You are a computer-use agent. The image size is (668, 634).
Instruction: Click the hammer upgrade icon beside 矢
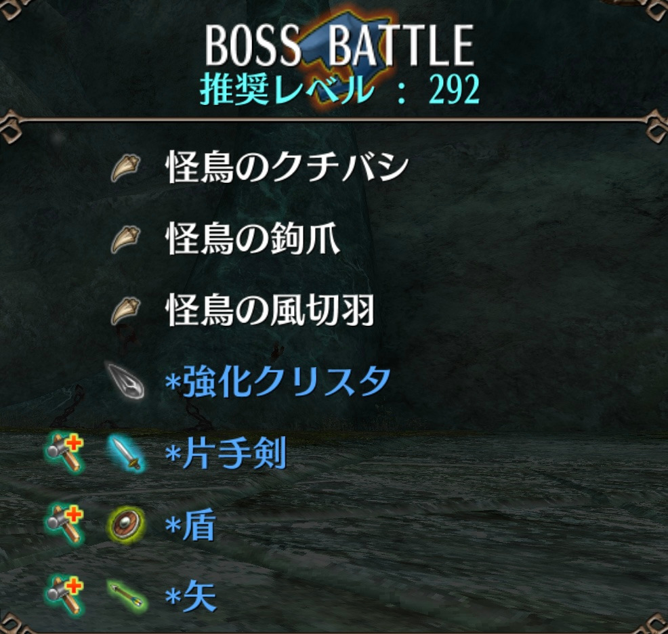(65, 595)
